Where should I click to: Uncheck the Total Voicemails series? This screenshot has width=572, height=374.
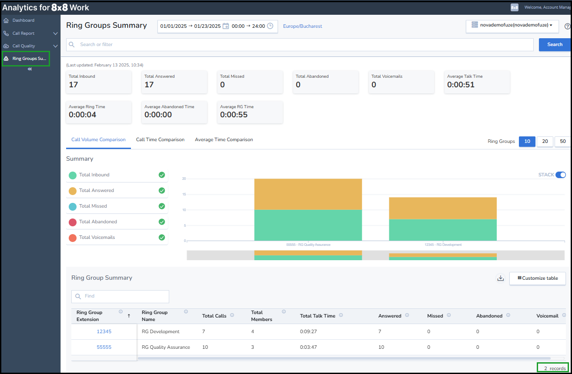[162, 237]
